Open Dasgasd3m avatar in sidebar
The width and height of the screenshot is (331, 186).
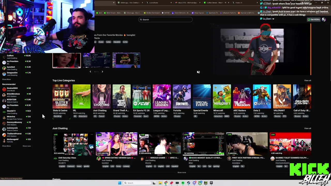click(x=4, y=74)
